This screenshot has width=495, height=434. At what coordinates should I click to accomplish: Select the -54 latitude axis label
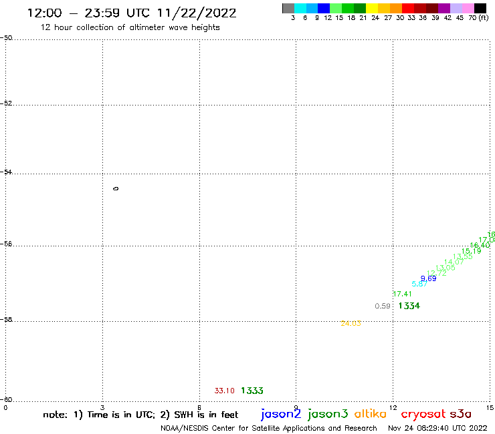pyautogui.click(x=6, y=172)
